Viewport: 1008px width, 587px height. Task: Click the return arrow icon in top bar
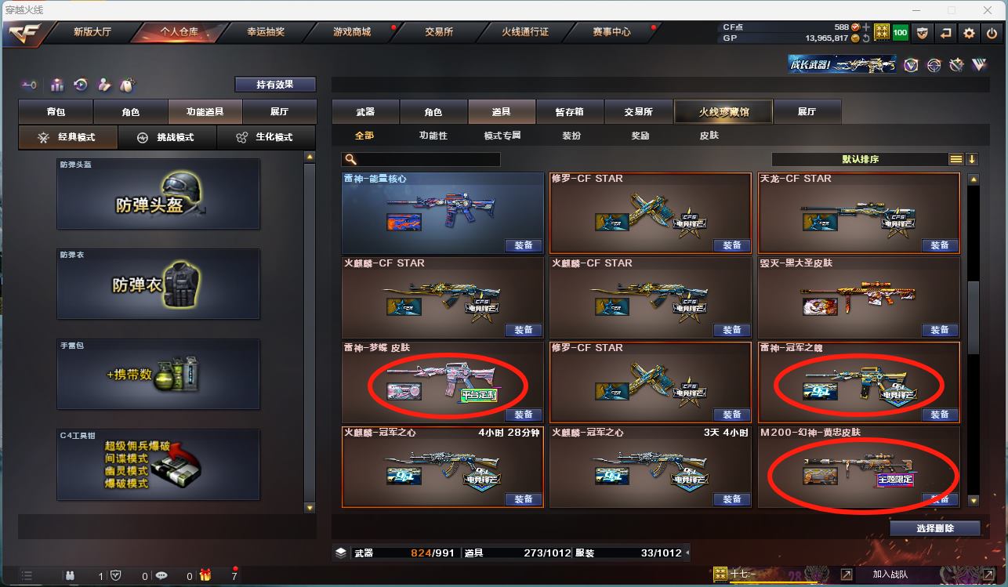[x=946, y=33]
